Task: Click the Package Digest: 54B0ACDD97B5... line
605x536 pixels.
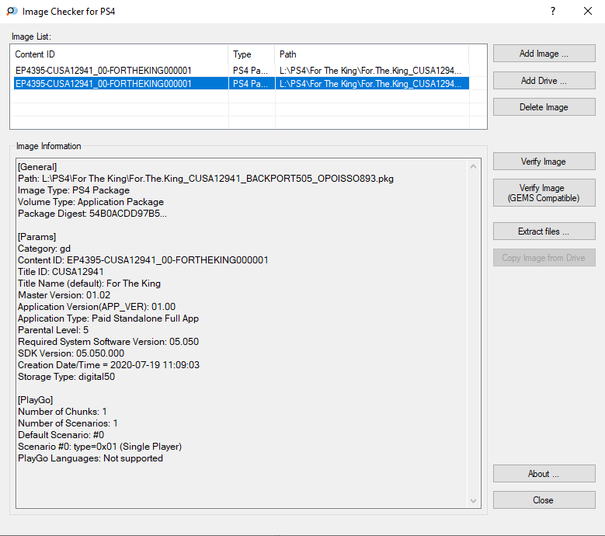Action: [92, 214]
